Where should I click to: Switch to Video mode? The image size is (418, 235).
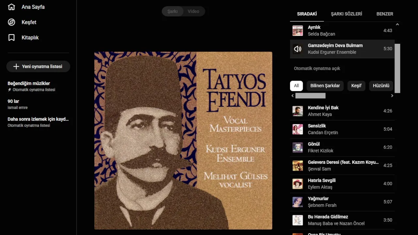click(x=193, y=11)
